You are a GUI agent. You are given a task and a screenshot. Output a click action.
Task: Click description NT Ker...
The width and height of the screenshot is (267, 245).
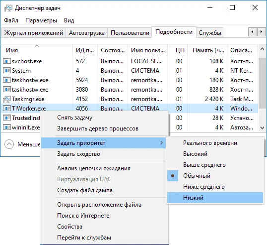point(242,71)
